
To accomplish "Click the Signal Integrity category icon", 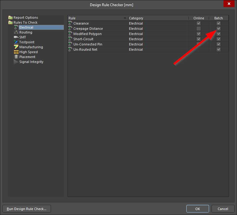I will tap(16, 62).
